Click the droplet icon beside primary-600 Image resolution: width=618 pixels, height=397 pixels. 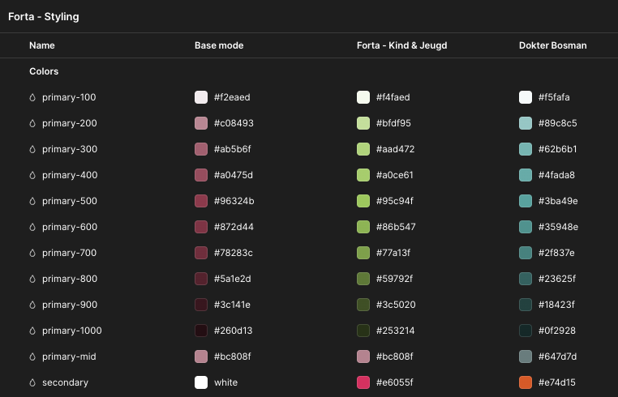point(32,227)
